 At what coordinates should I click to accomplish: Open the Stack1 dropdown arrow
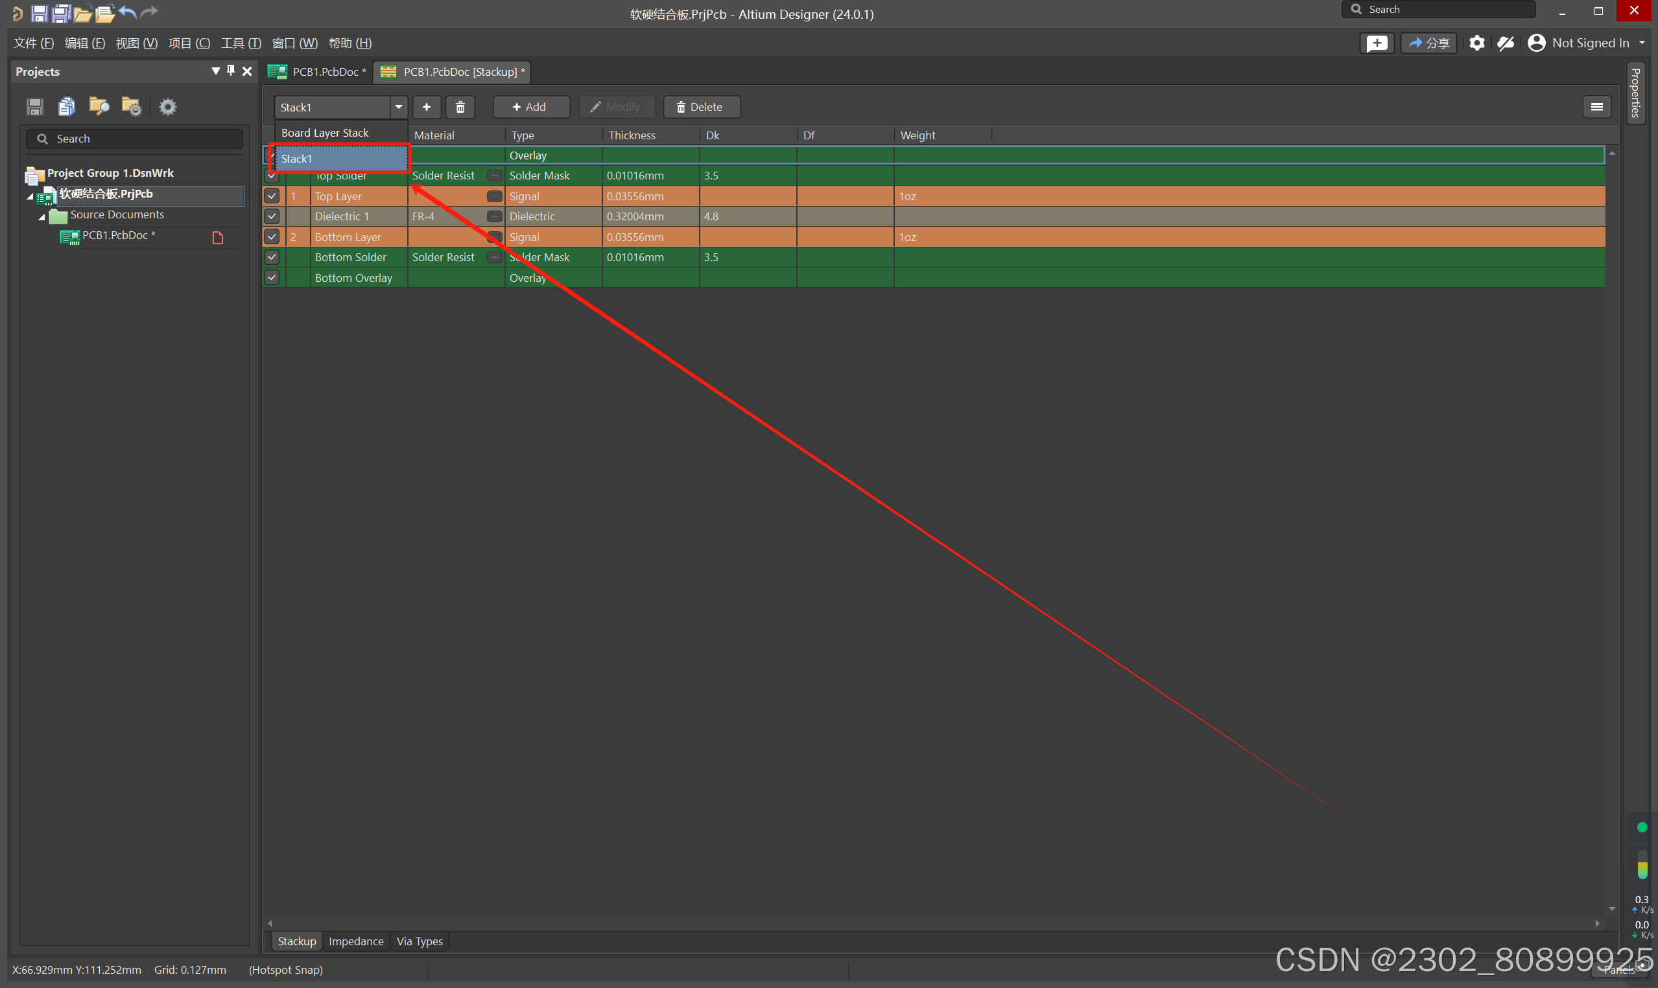(x=398, y=107)
